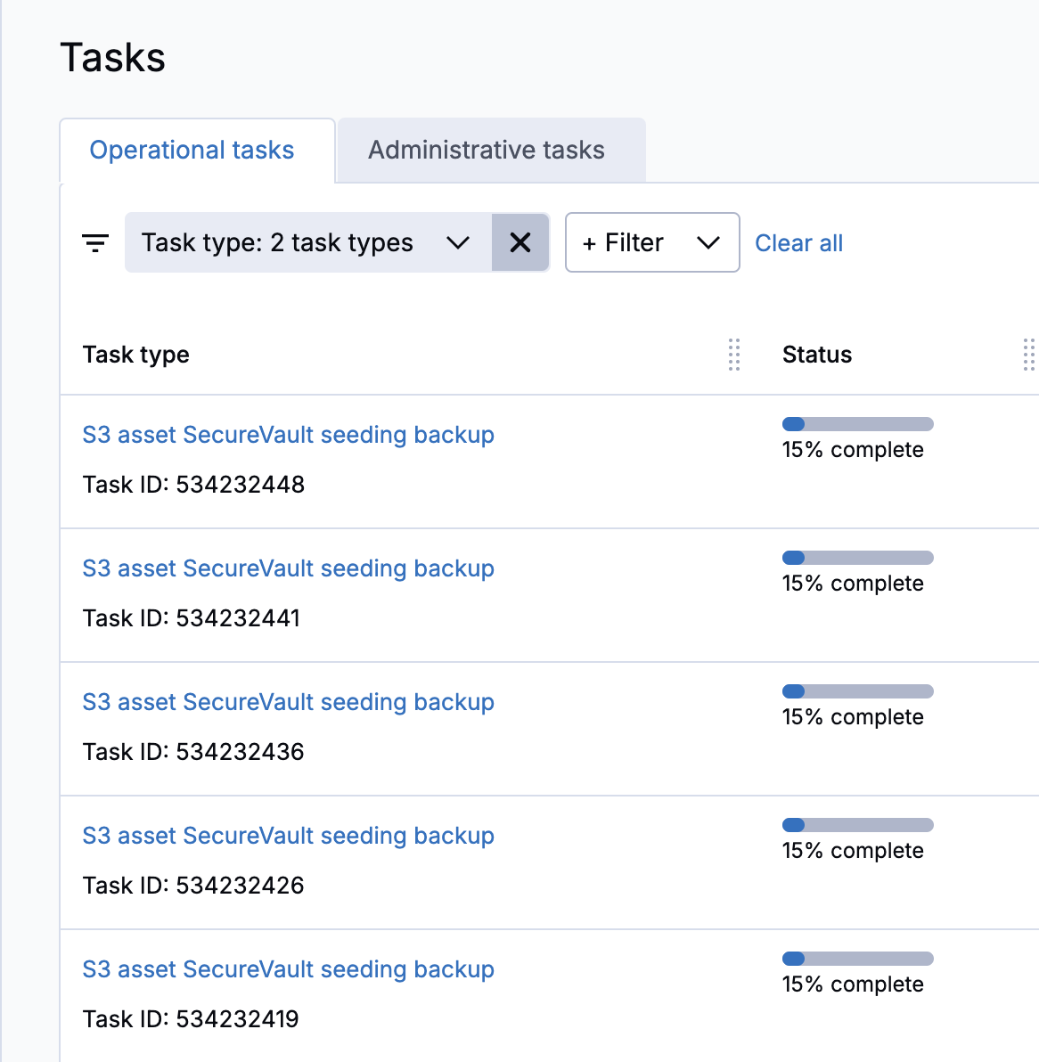Image resolution: width=1039 pixels, height=1062 pixels.
Task: Click progress bar for task 534232448
Action: (x=857, y=424)
